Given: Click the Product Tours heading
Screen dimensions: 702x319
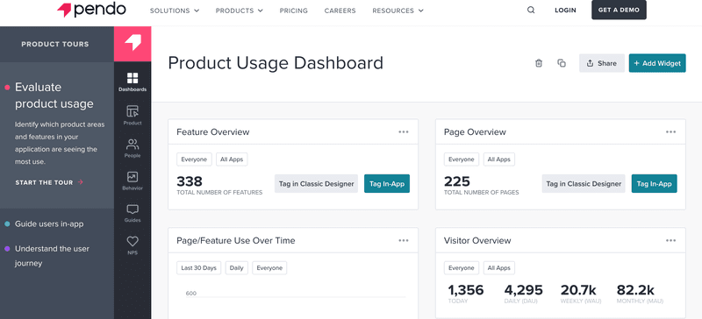Looking at the screenshot, I should pos(55,45).
